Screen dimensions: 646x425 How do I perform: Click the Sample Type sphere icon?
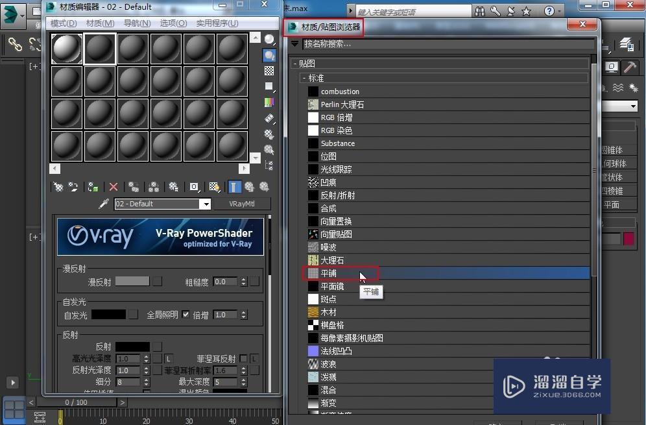269,40
